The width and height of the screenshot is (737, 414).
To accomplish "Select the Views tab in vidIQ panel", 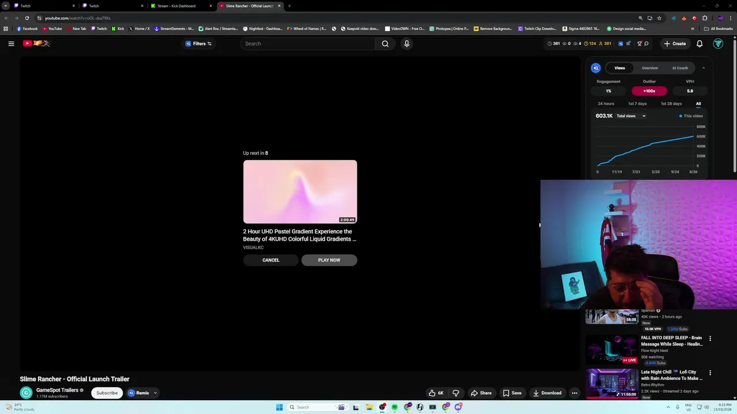I will click(620, 68).
